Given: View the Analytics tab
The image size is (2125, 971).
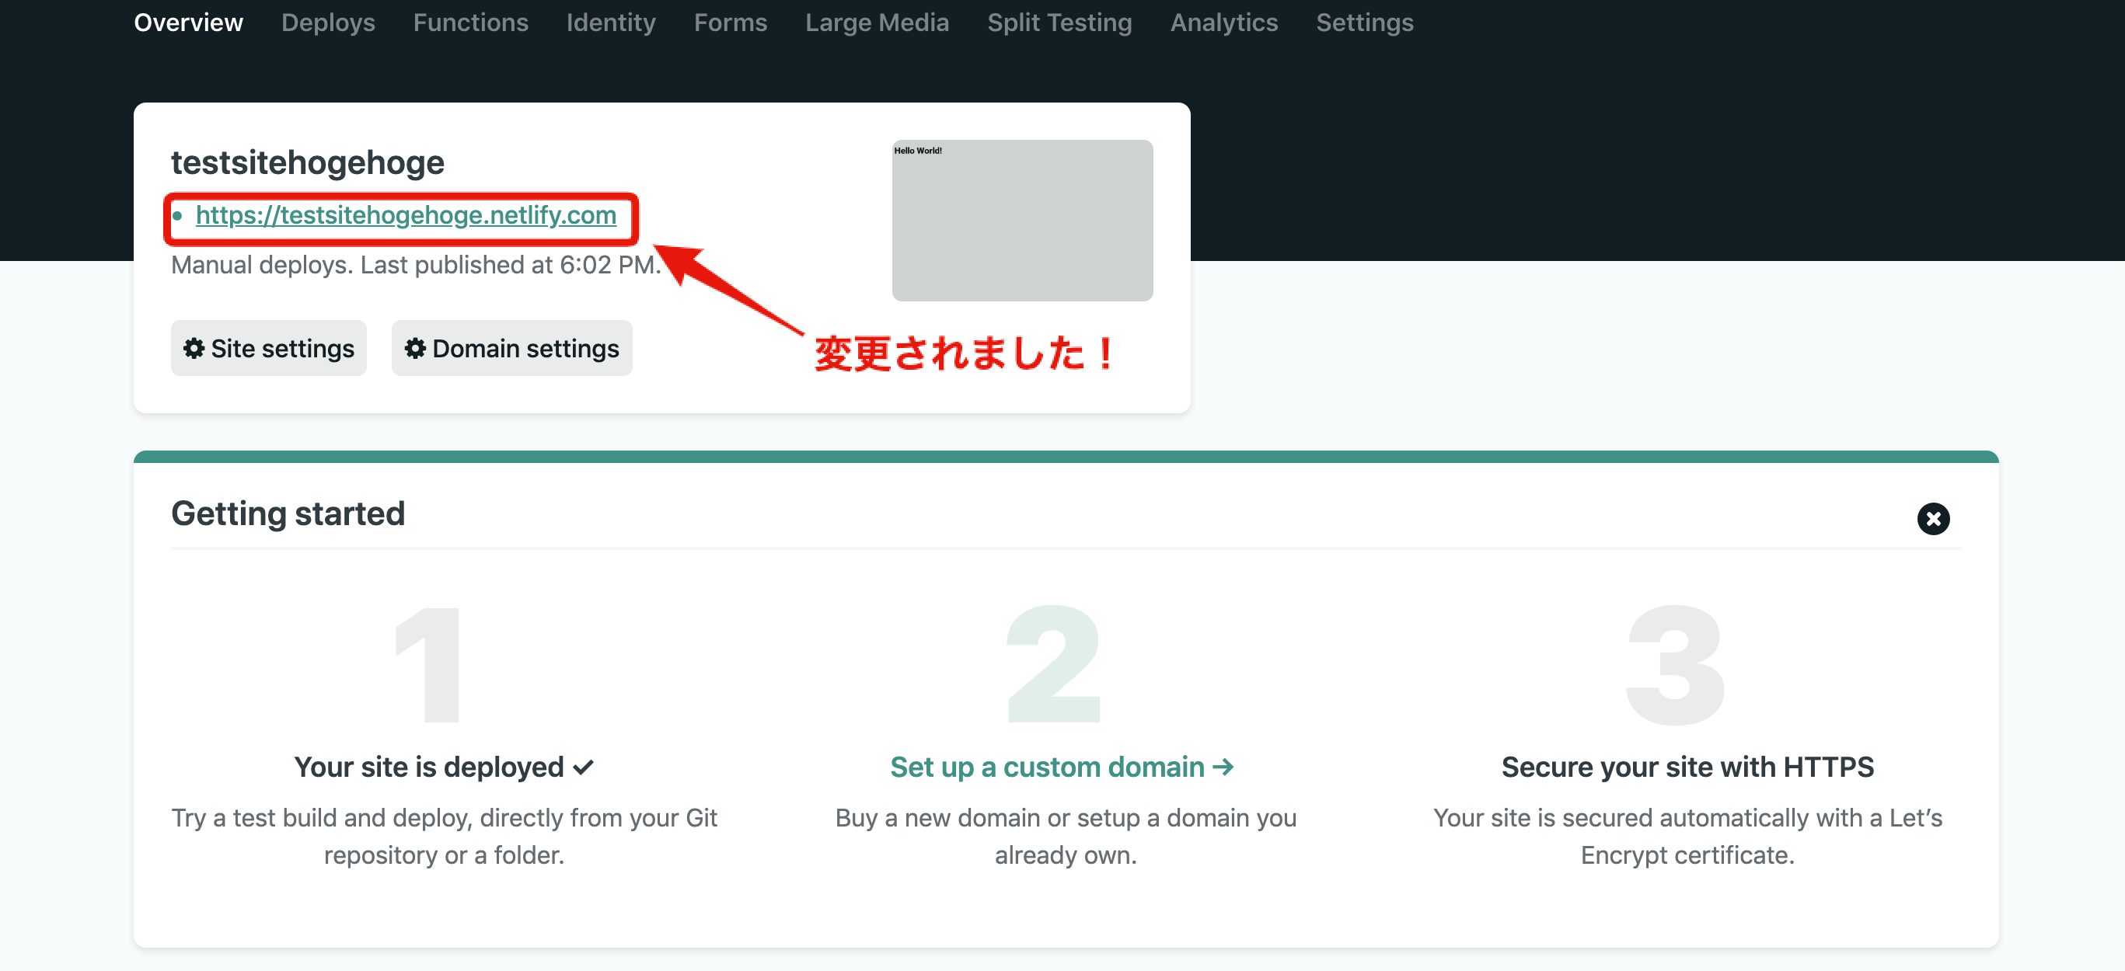Looking at the screenshot, I should [x=1223, y=23].
